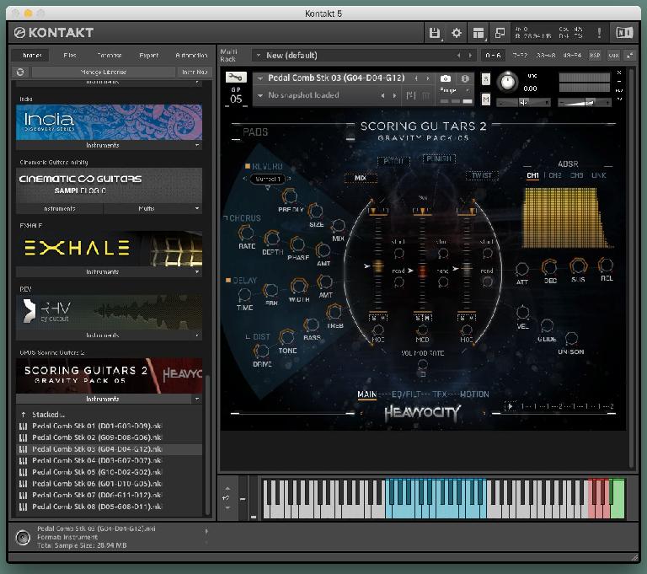647x574 pixels.
Task: Click the chorus RATE knob
Action: 246,233
